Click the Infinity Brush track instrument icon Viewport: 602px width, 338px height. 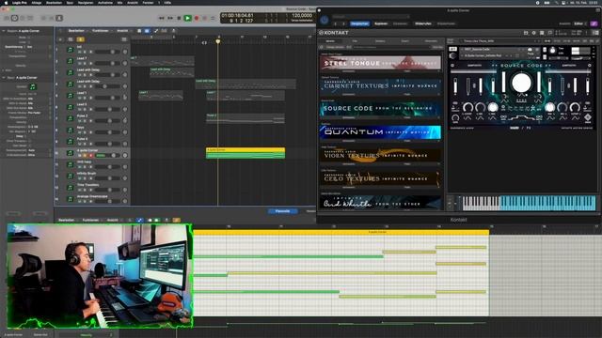pyautogui.click(x=70, y=176)
